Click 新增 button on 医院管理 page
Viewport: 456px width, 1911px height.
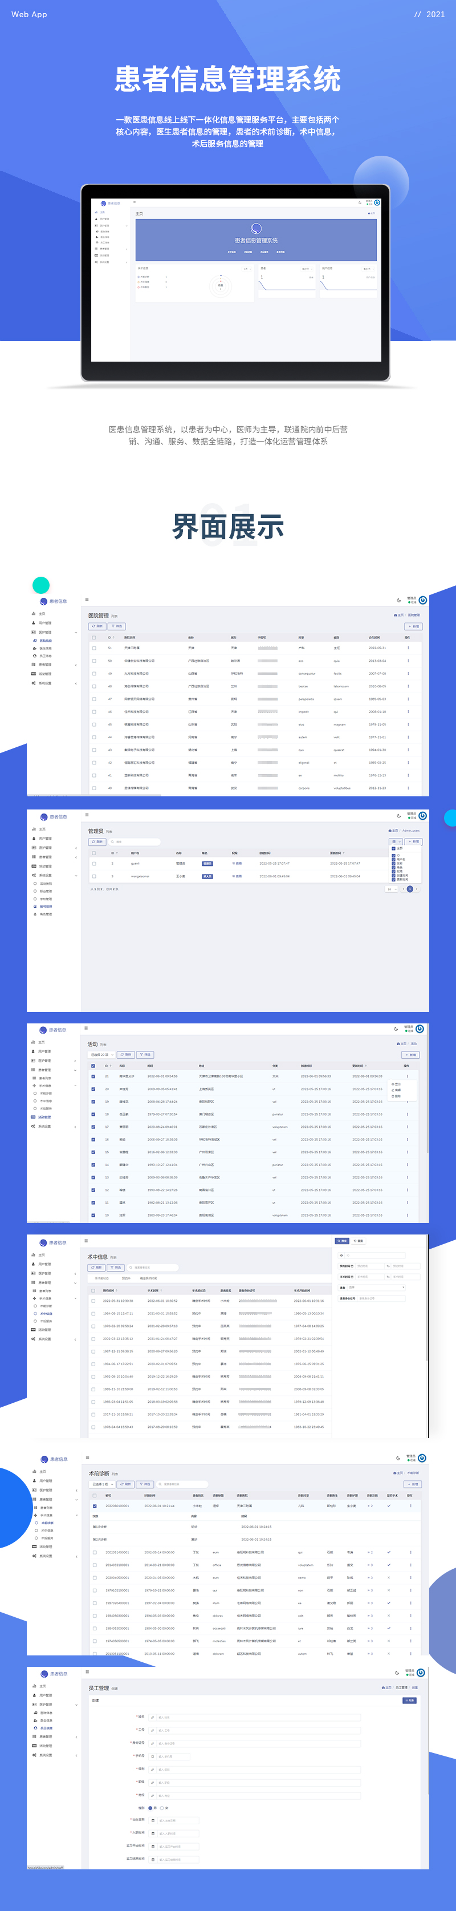414,626
